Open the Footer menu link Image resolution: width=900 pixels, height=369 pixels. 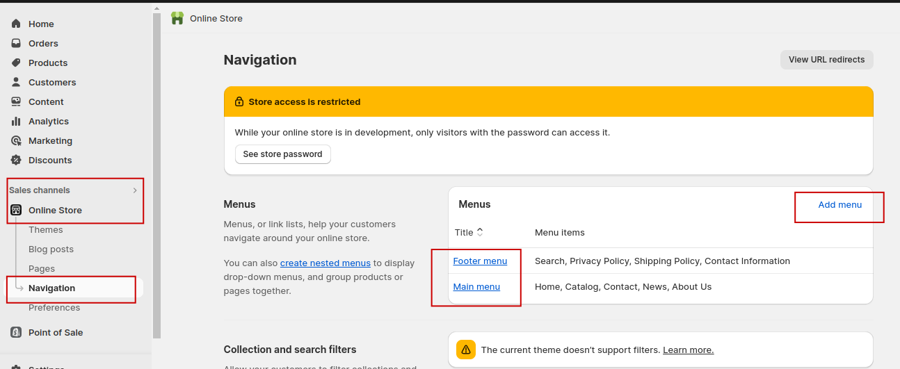[x=480, y=261]
